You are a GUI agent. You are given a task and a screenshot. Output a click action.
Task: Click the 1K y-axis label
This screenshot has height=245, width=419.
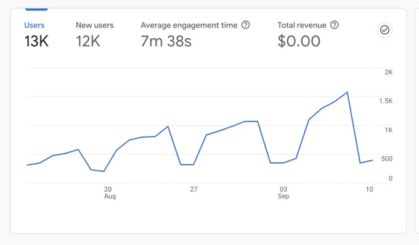(x=389, y=130)
